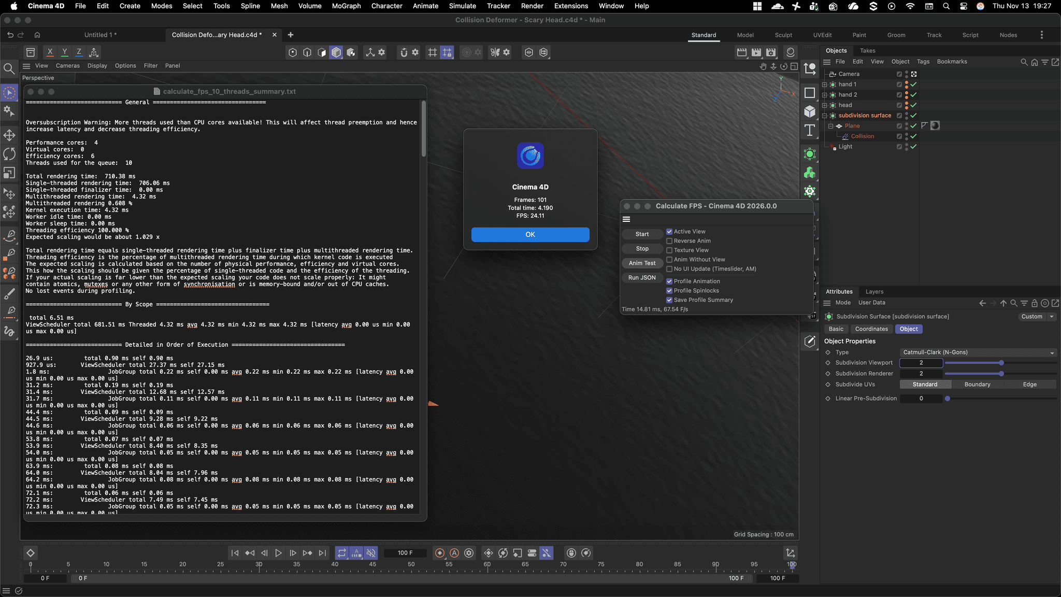
Task: Expand the hand 1 object tree
Action: (x=825, y=84)
